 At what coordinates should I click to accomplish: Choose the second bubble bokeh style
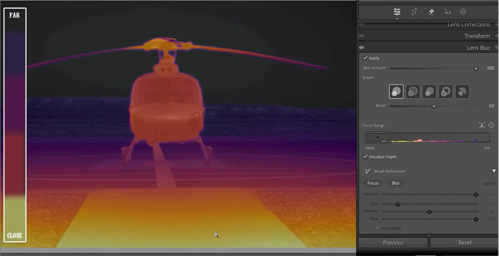413,92
